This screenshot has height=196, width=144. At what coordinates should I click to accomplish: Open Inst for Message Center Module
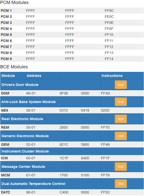tap(121, 167)
